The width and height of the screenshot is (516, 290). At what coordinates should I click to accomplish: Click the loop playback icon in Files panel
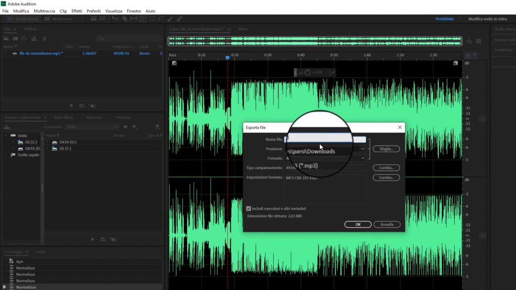click(82, 106)
